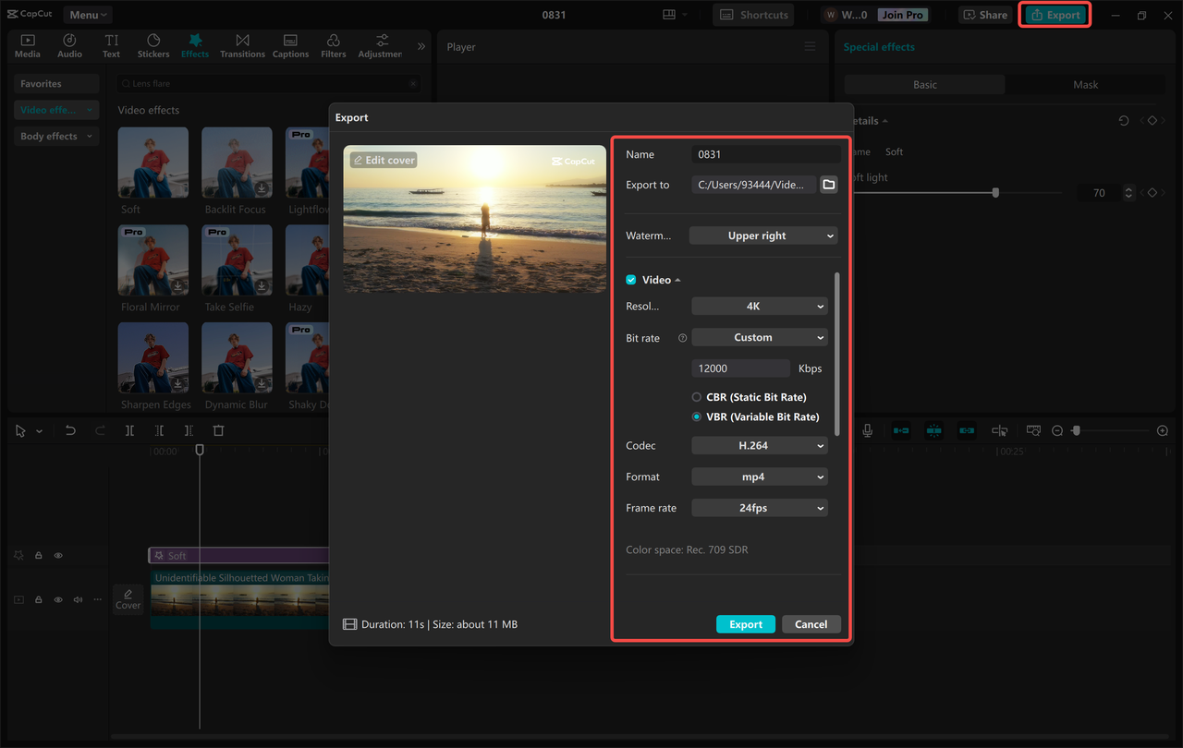Select the Audio panel icon
The height and width of the screenshot is (748, 1183).
69,44
